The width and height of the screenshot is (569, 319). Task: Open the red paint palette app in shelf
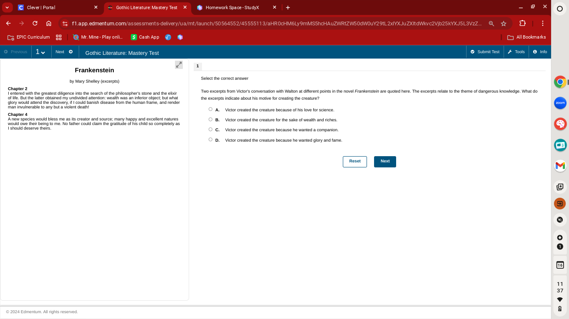tap(560, 124)
